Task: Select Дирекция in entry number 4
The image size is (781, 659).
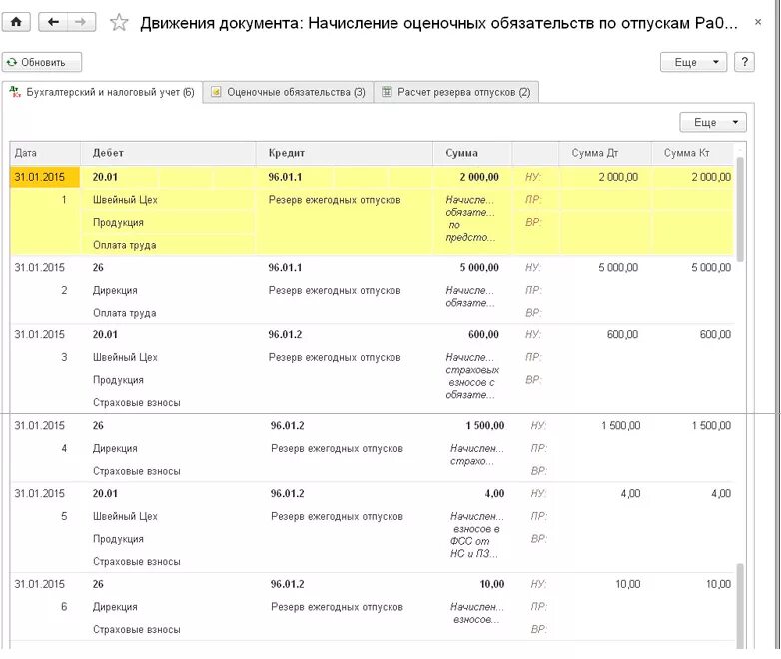Action: [x=115, y=448]
